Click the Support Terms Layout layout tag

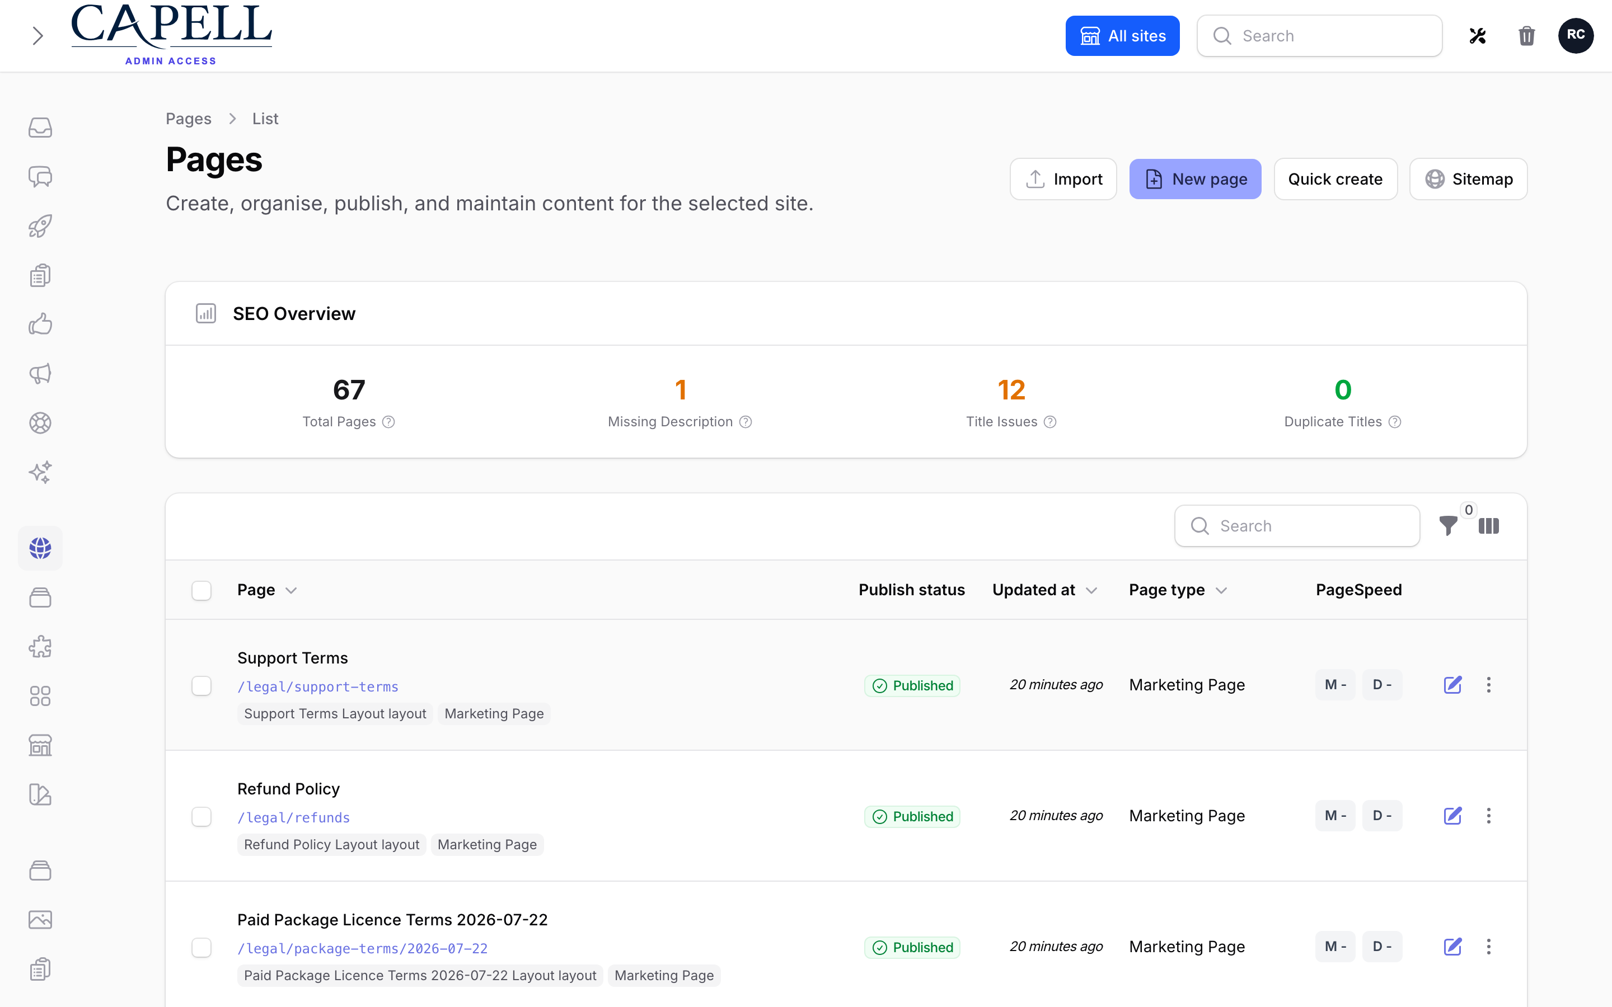point(335,714)
